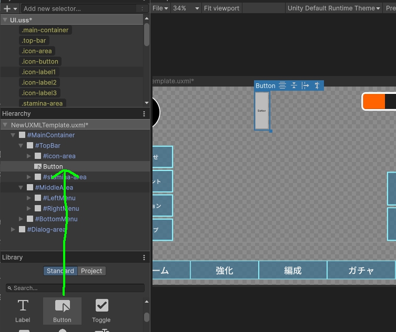Click the orange stamina bar in canvas
Image resolution: width=396 pixels, height=332 pixels.
[x=374, y=102]
